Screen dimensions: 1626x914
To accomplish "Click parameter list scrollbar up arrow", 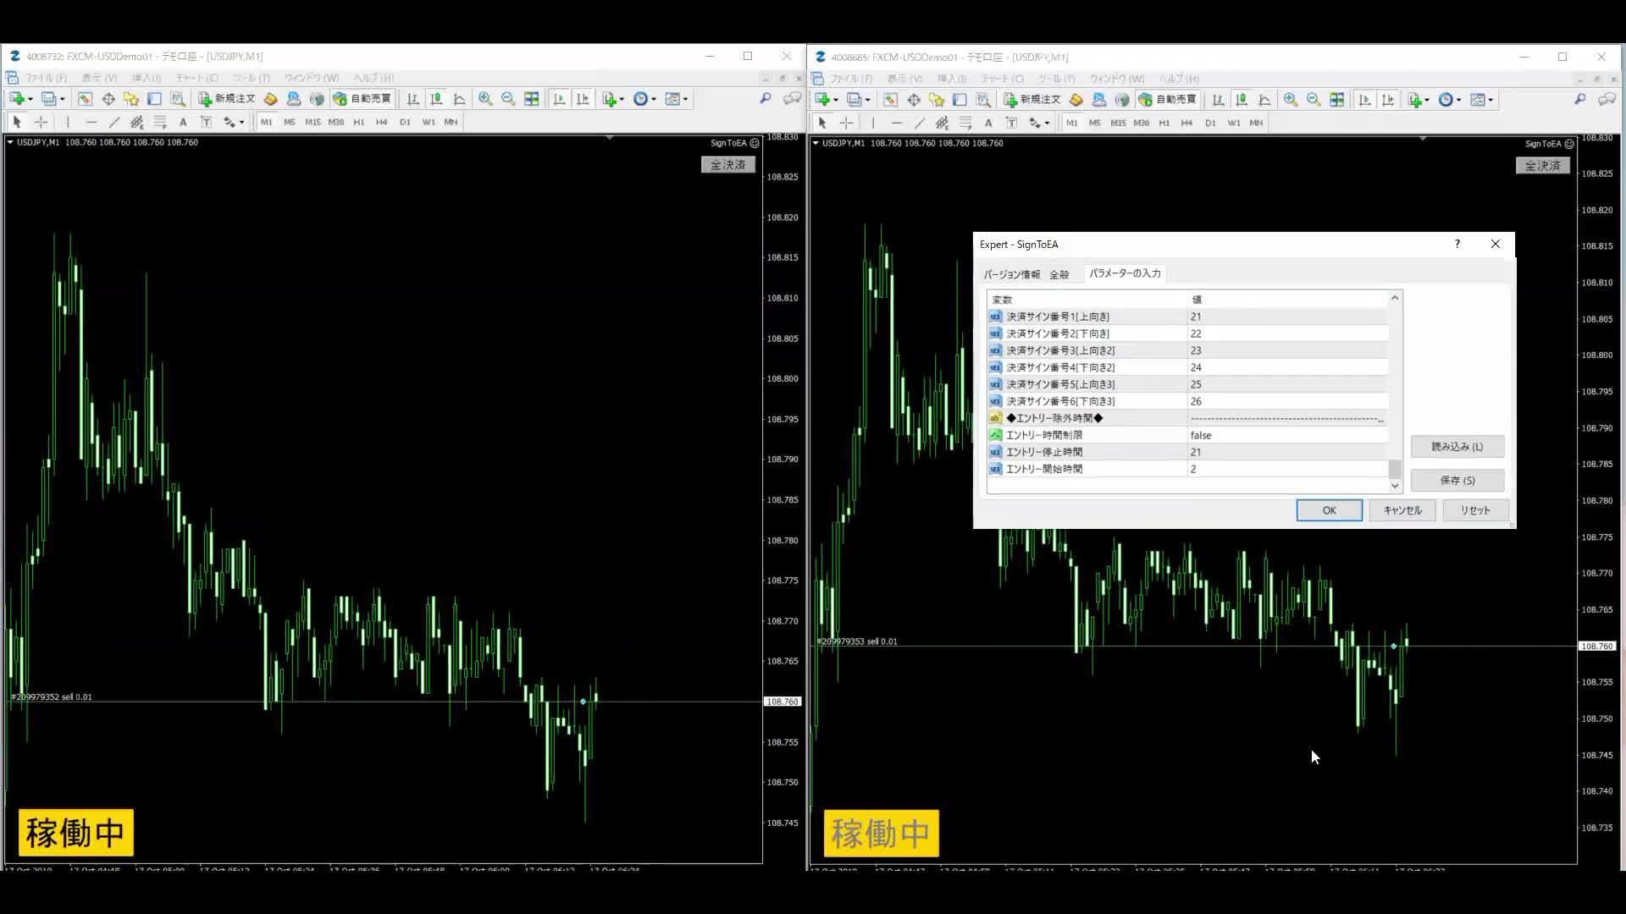I will (x=1395, y=298).
